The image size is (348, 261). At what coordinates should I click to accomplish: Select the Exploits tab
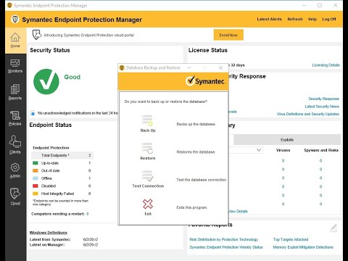pos(287,140)
